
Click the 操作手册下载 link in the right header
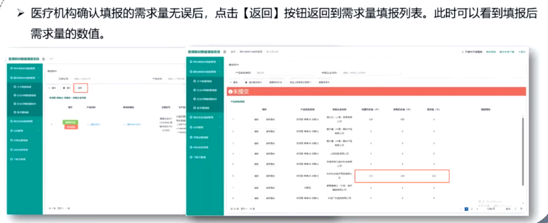(507, 52)
